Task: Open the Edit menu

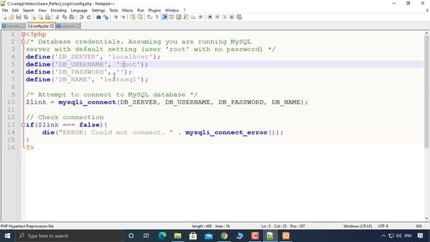Action: click(x=15, y=10)
